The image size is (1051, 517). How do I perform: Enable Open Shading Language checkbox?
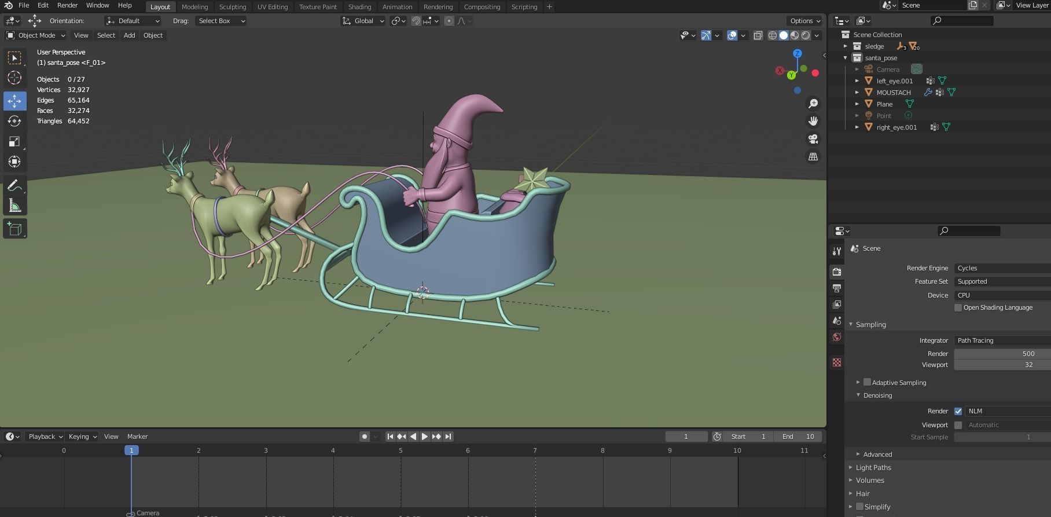958,307
